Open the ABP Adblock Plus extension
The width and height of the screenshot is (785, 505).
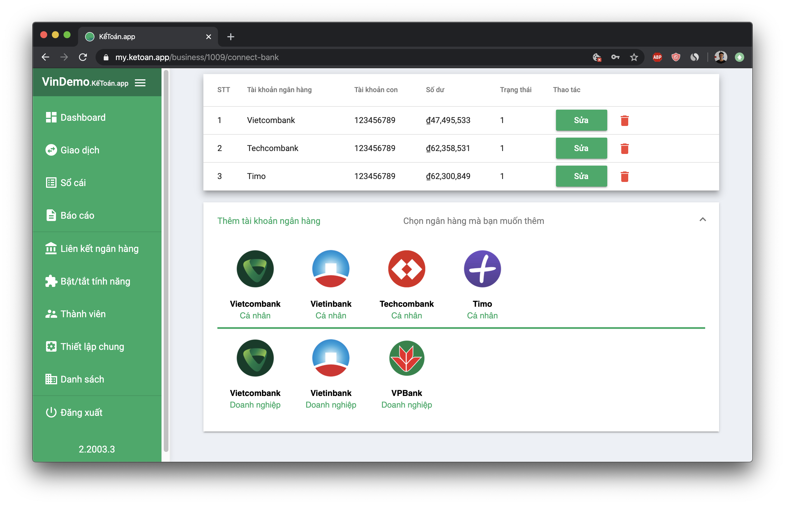coord(657,57)
